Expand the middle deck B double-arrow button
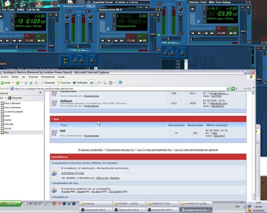This screenshot has width=267, height=213. tap(159, 49)
